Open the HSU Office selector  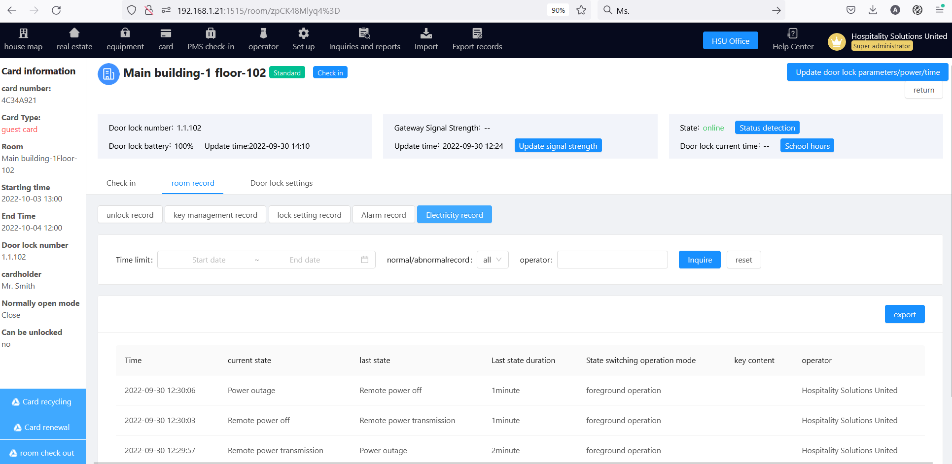[730, 41]
